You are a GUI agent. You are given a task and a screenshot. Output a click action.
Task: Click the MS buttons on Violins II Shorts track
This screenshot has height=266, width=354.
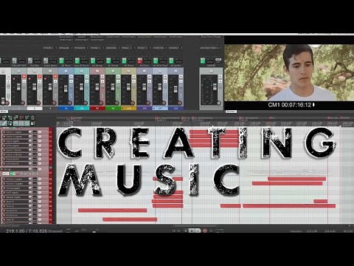35,154
